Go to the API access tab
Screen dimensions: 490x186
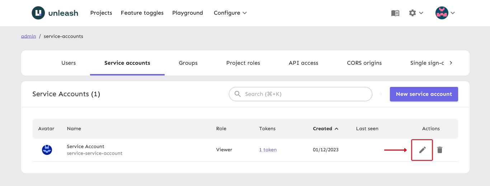pyautogui.click(x=303, y=63)
